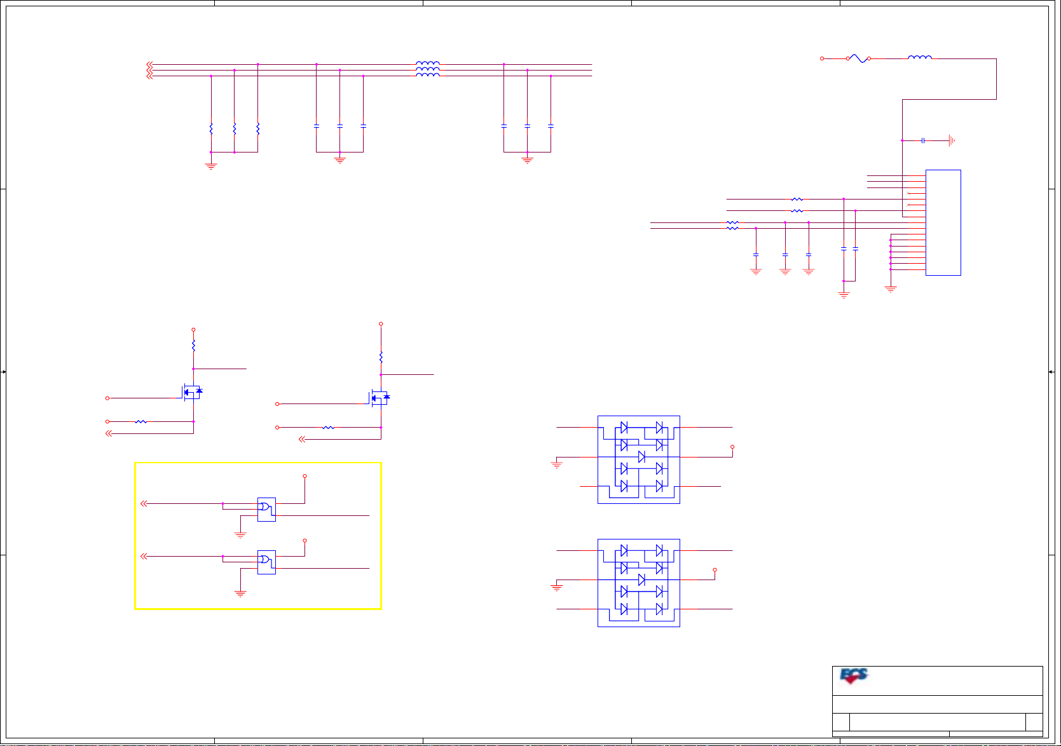Viewport: 1061px width, 746px height.
Task: Click the pull-up resistor above the right MOSFET
Action: (381, 357)
